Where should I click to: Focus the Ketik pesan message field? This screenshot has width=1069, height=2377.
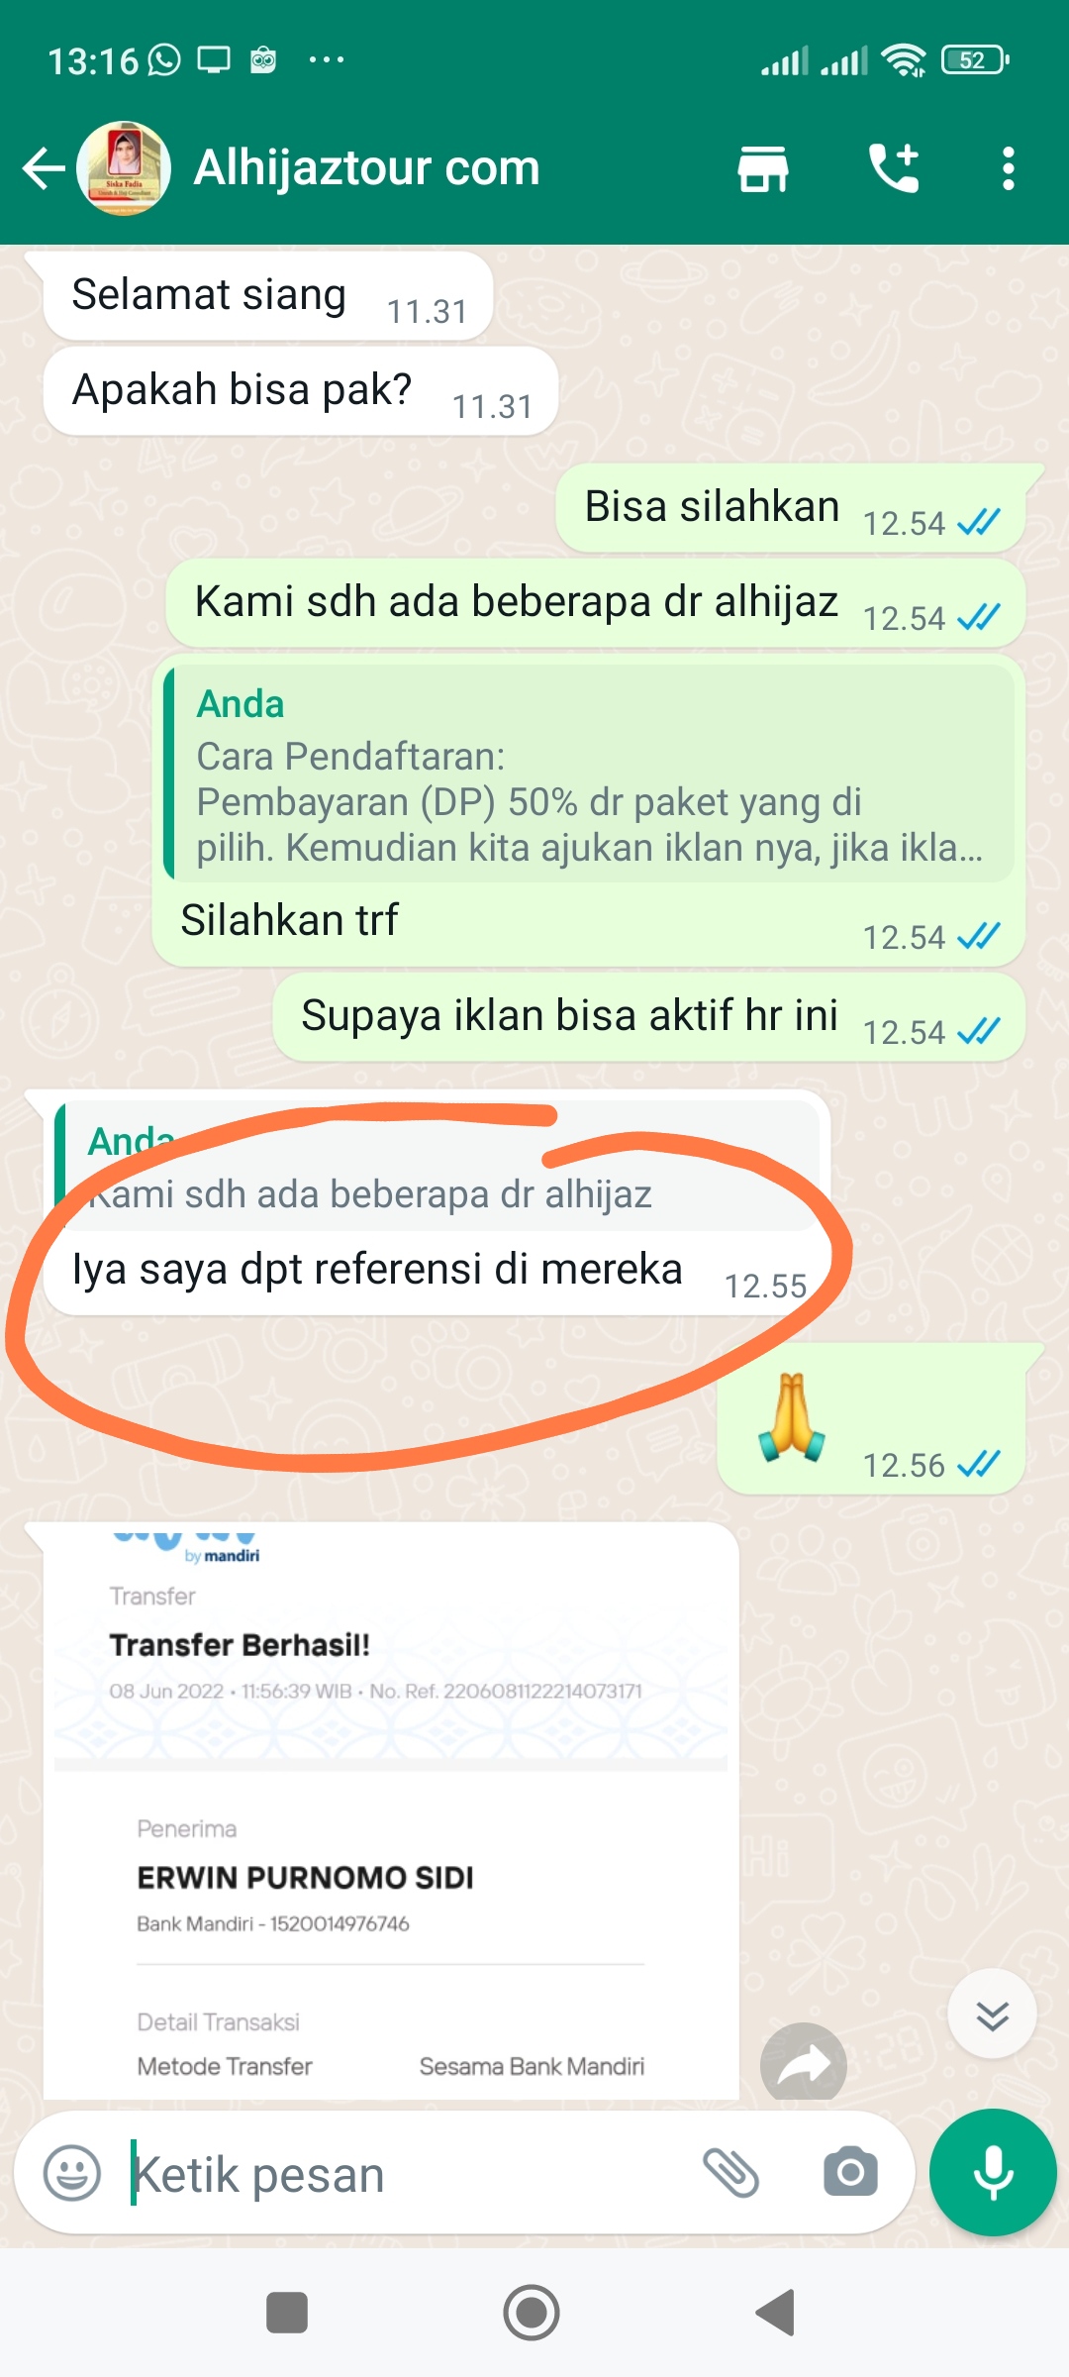click(406, 2174)
